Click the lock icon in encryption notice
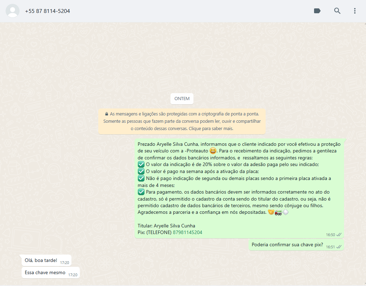 (107, 114)
